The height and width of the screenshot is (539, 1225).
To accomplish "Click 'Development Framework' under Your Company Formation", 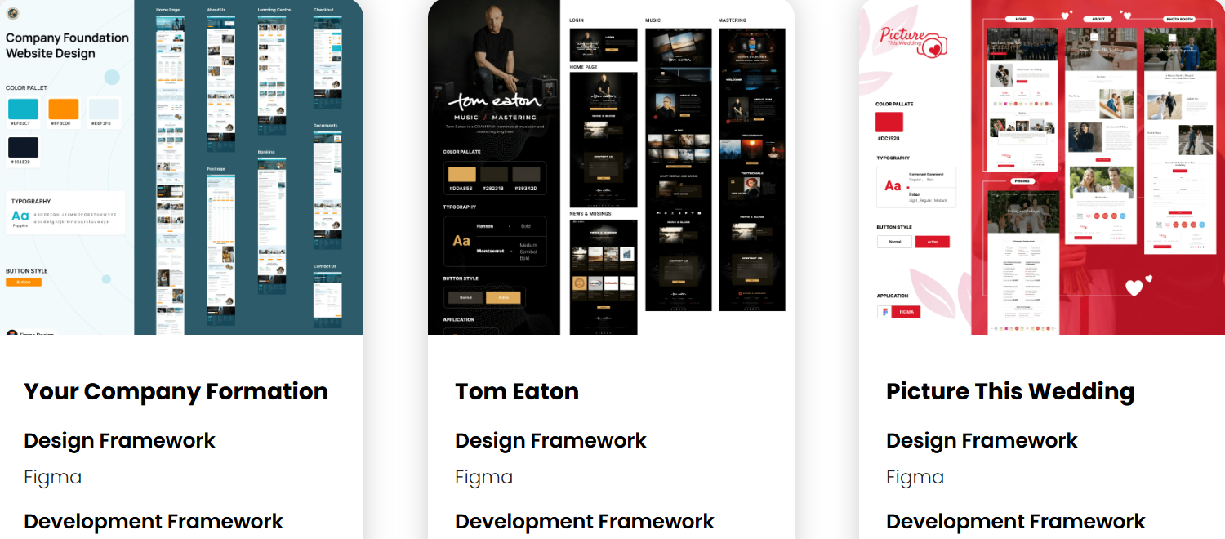I will (154, 521).
